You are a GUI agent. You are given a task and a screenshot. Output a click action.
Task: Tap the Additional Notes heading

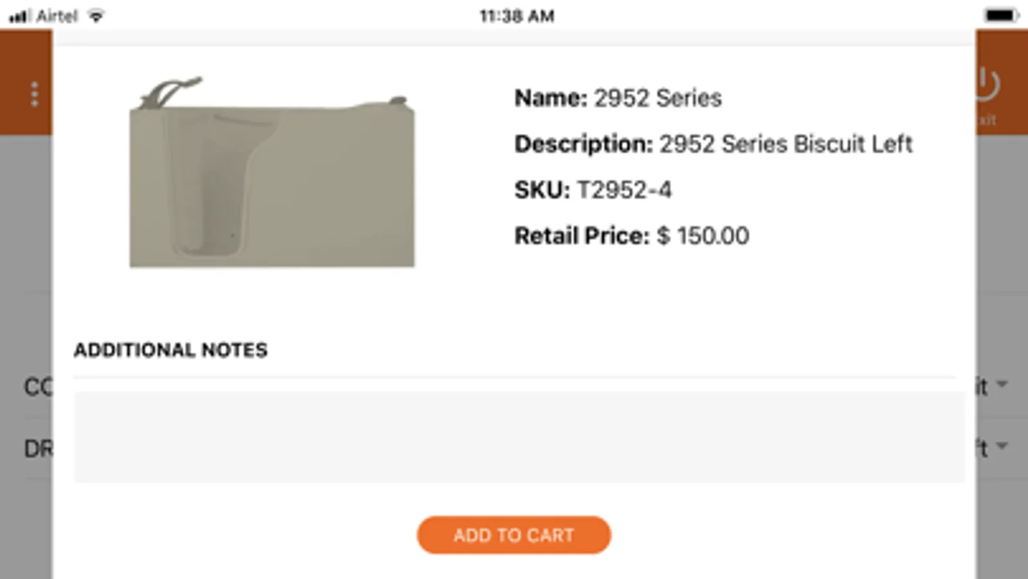pos(170,350)
